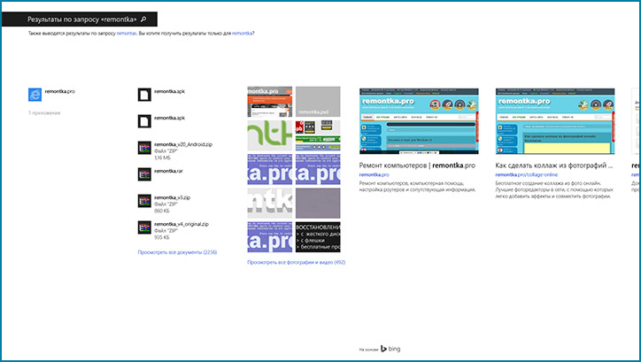Click the archive icon of remontka_v20_Android.zip
Viewport: 641px width, 362px height.
[144, 148]
